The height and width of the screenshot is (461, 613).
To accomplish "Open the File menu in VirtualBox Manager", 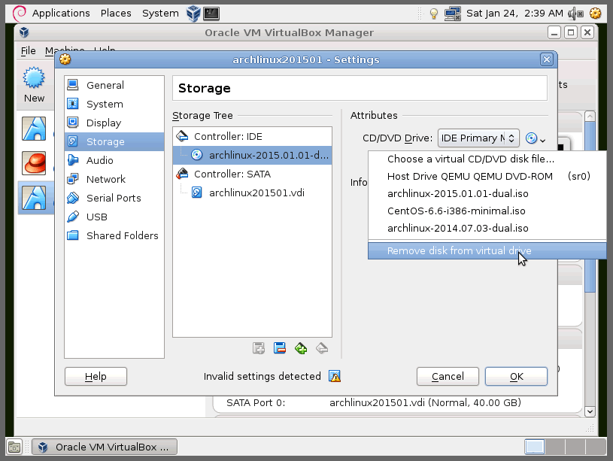I will (28, 50).
